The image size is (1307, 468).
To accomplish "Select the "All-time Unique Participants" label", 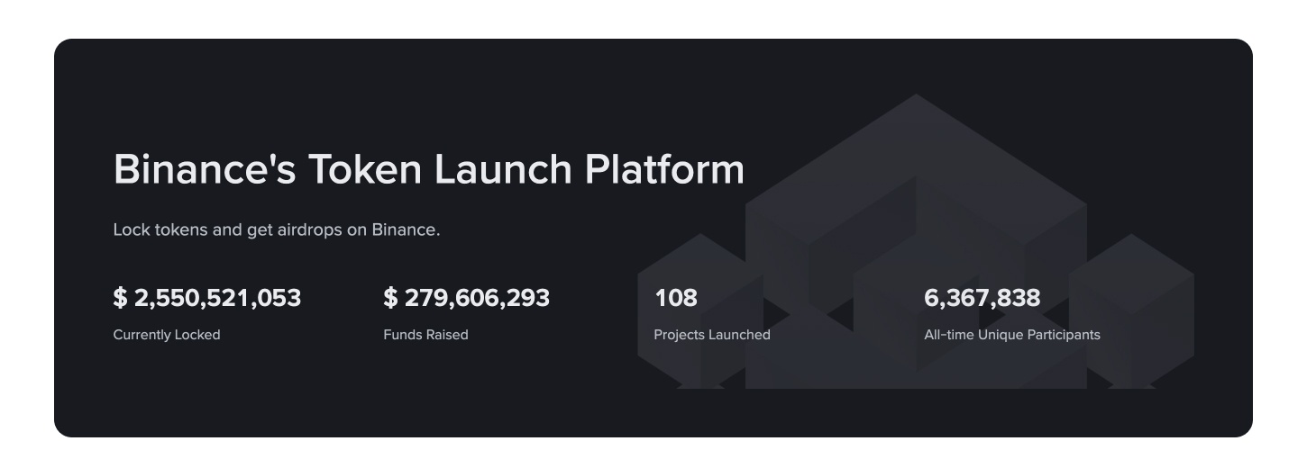I will click(x=1012, y=335).
